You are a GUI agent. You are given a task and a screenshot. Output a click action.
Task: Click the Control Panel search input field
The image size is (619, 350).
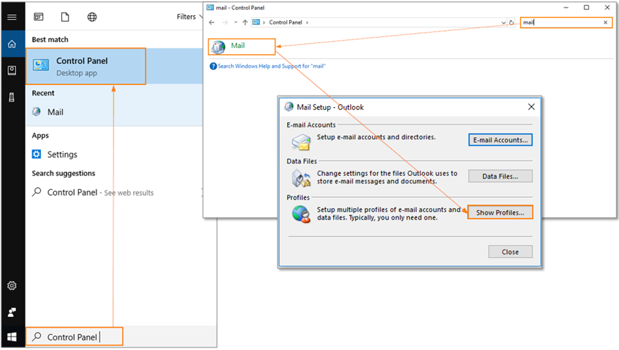coord(560,22)
